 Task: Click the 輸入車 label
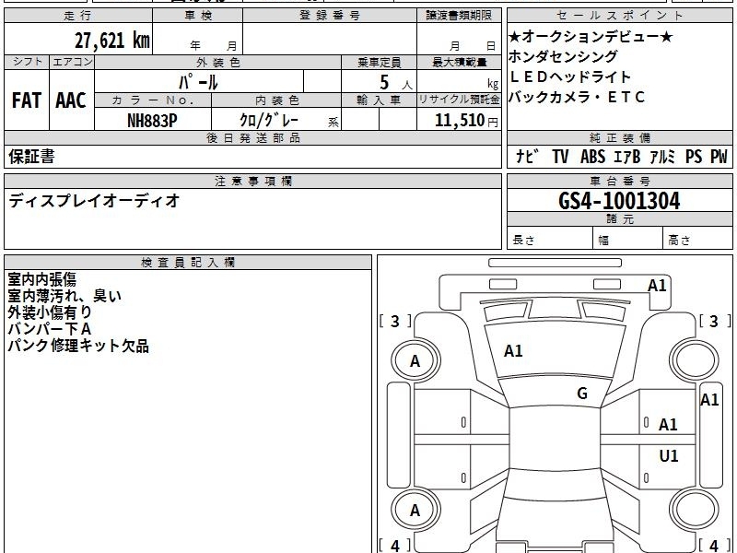click(379, 100)
